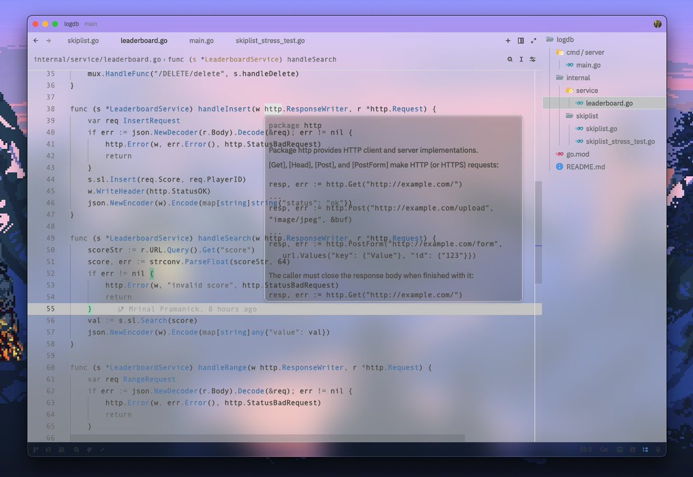Open project search icon in status bar
The height and width of the screenshot is (477, 693).
point(76,449)
